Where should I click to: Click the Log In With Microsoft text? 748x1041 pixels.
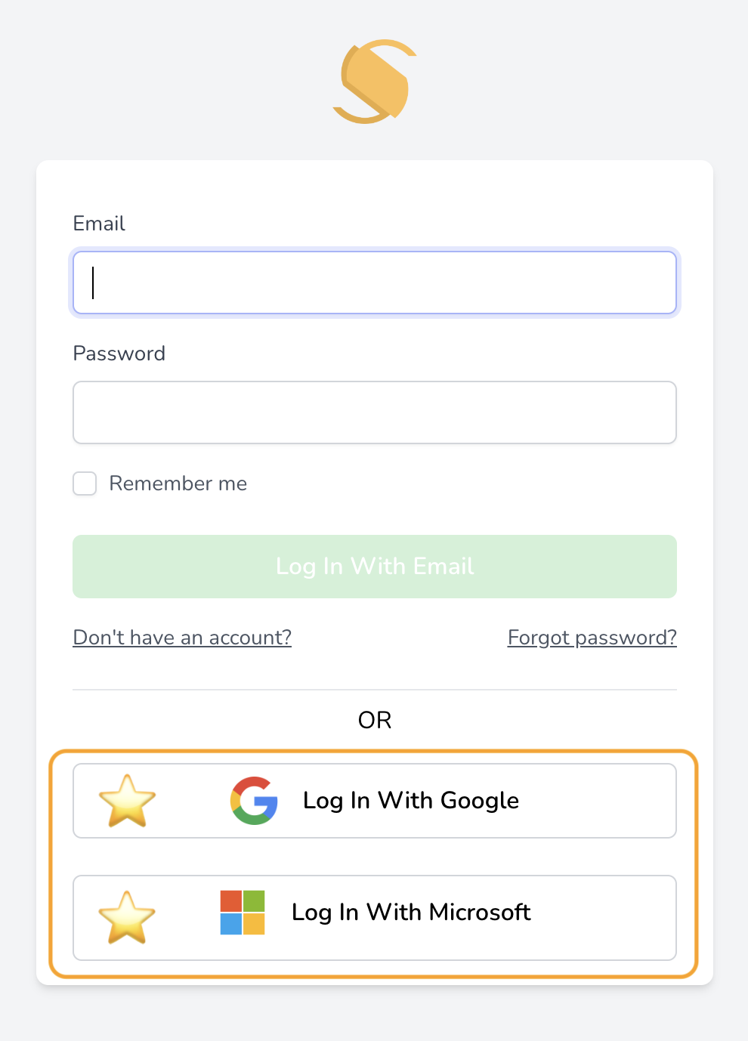(x=411, y=913)
